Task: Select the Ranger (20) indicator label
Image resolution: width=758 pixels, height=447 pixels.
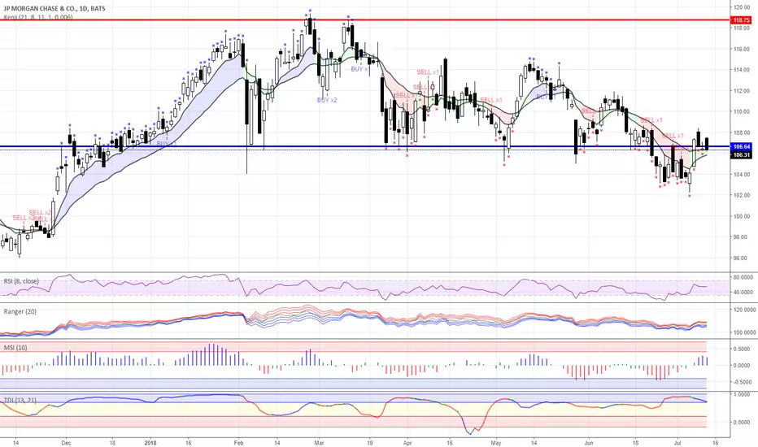Action: [x=20, y=312]
